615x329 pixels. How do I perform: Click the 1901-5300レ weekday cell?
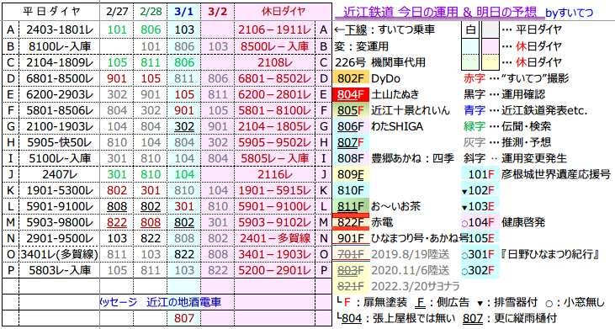60,190
